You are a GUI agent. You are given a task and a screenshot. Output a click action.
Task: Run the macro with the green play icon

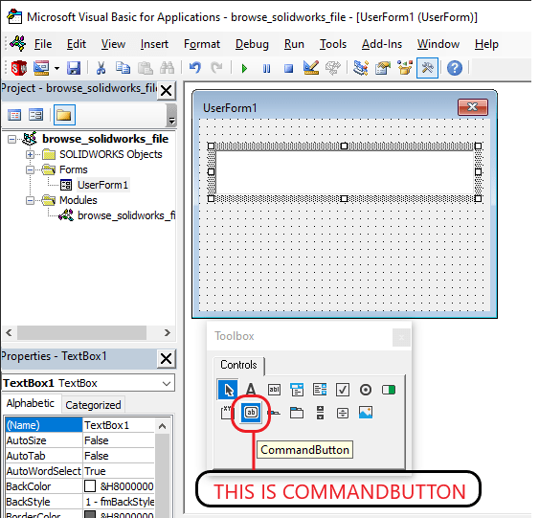click(x=244, y=68)
